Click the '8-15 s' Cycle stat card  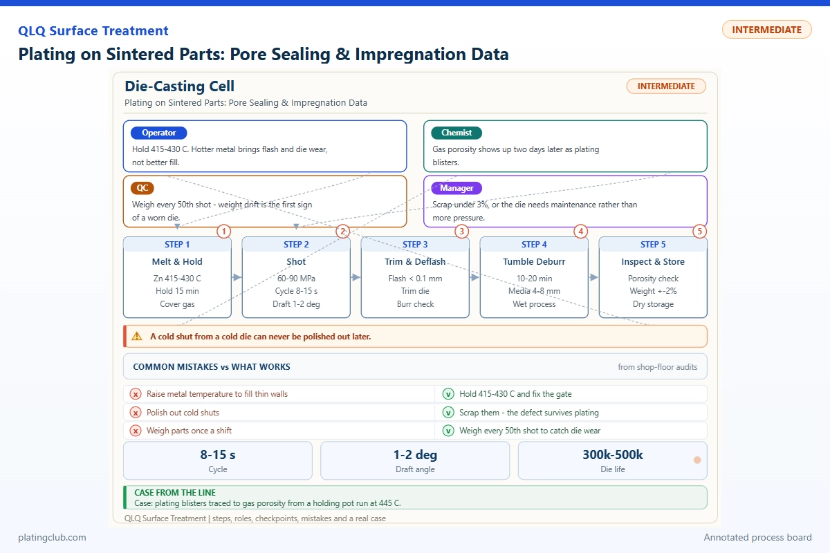coord(218,460)
